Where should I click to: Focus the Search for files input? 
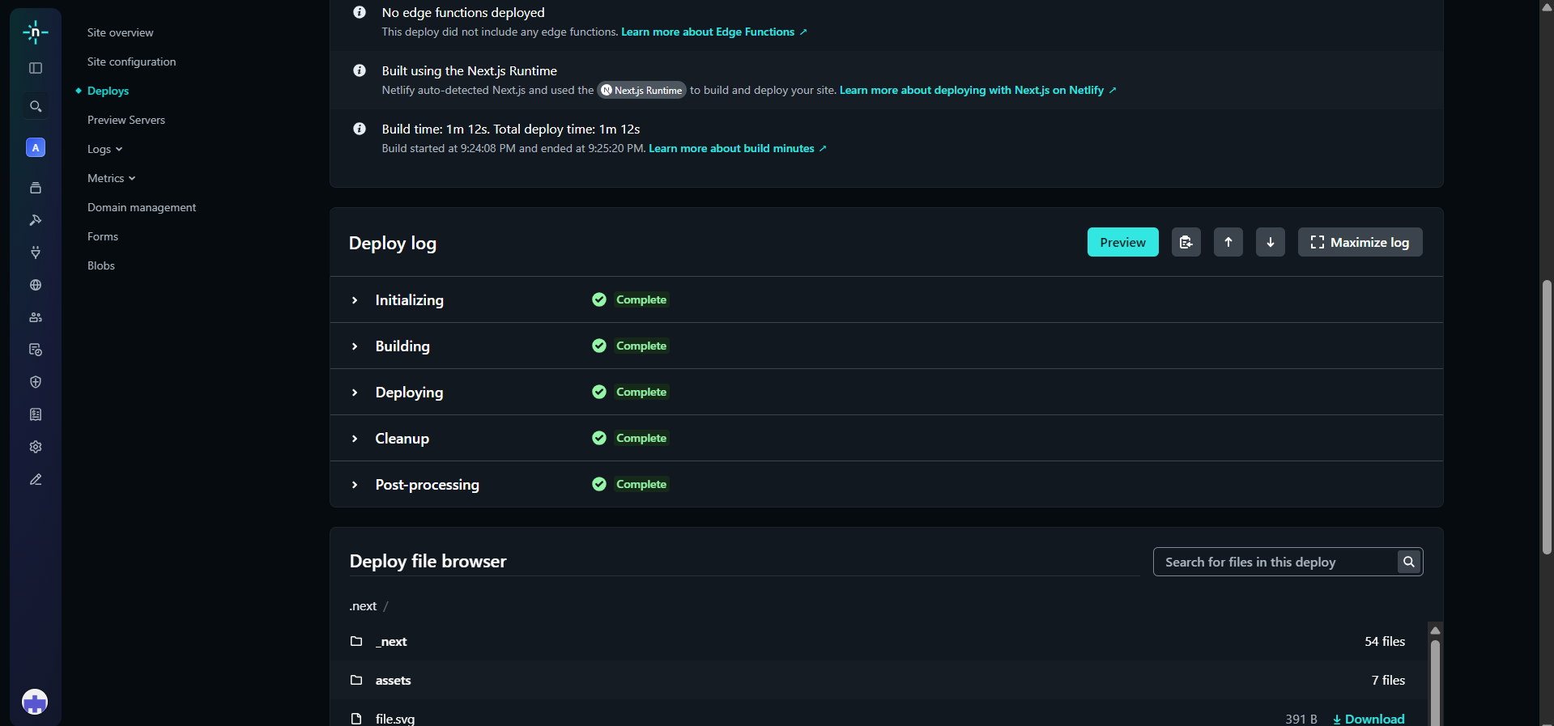[1275, 562]
